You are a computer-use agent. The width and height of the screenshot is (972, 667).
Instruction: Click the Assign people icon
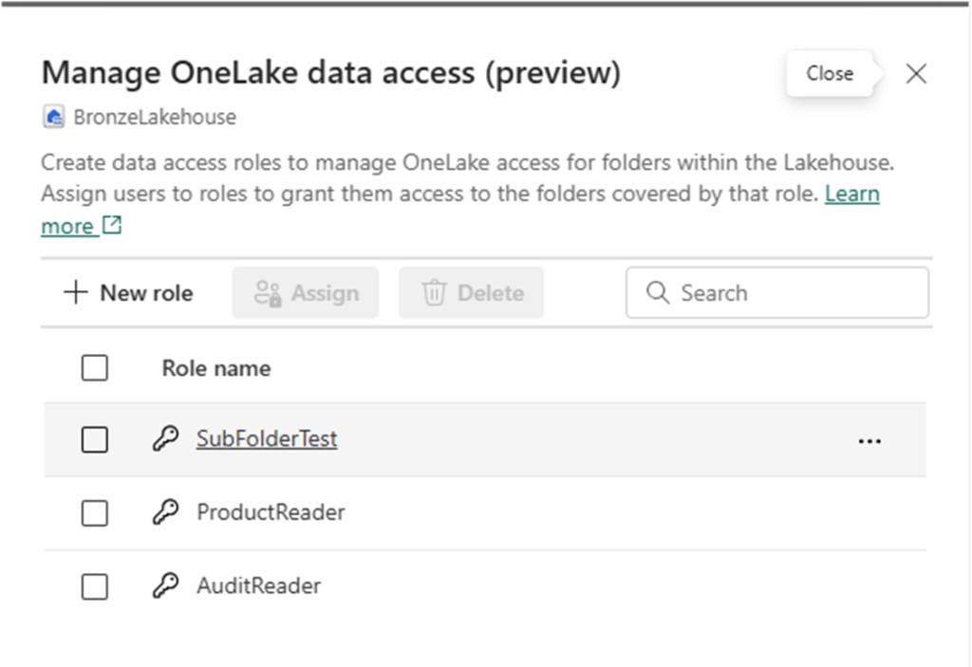click(x=268, y=293)
